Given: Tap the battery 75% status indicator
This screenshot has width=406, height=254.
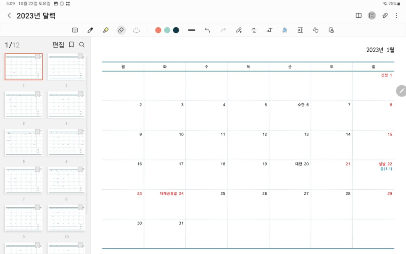Looking at the screenshot, I should click(x=393, y=4).
